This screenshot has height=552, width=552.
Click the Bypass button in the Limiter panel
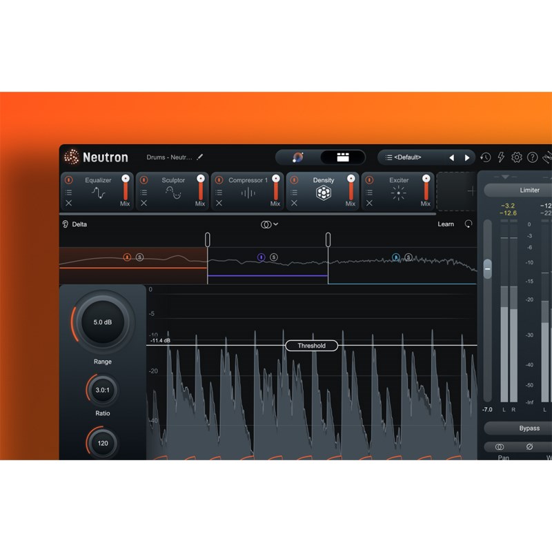pyautogui.click(x=529, y=428)
